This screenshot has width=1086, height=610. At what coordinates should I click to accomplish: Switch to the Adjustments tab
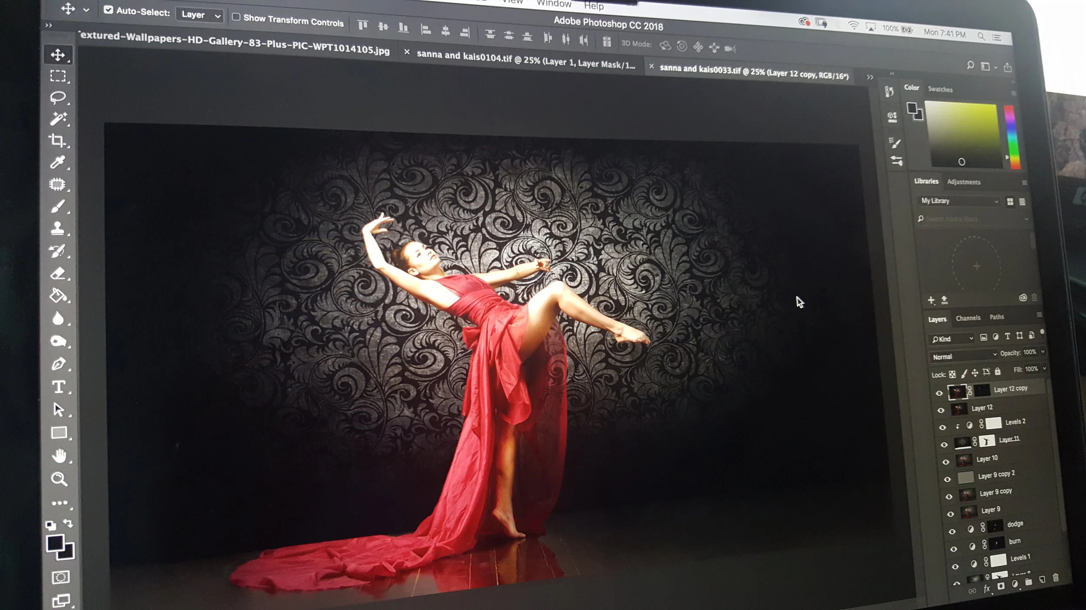tap(963, 182)
